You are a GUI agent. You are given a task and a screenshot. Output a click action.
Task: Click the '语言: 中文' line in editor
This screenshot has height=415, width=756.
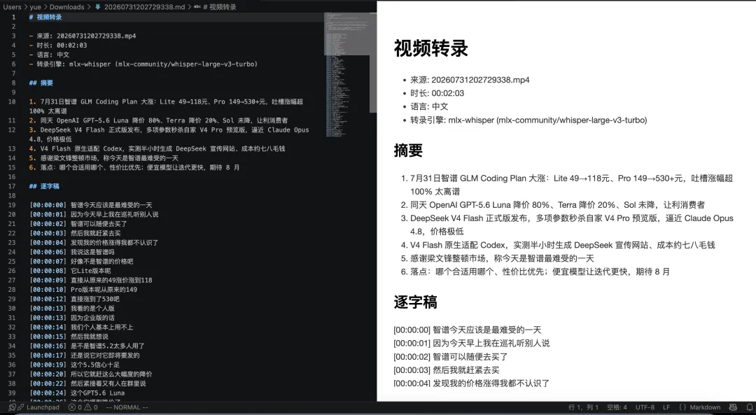click(49, 55)
